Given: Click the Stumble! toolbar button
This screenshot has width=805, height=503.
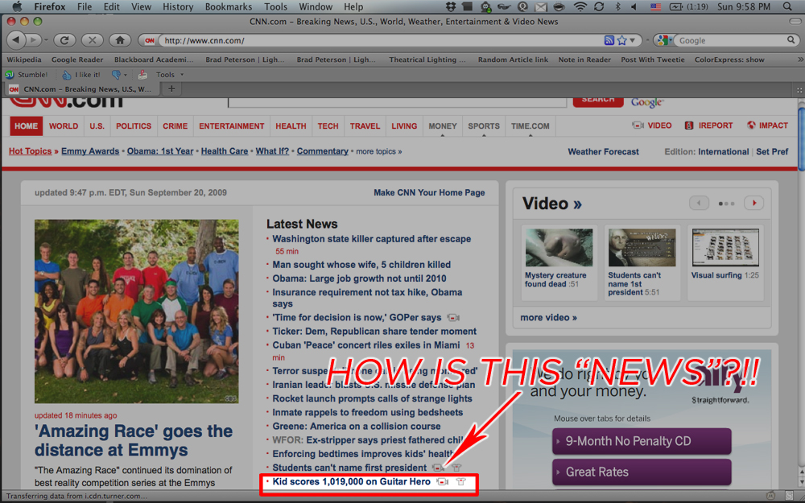Looking at the screenshot, I should click(x=27, y=74).
